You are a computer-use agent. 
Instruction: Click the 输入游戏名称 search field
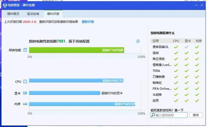tap(169, 115)
